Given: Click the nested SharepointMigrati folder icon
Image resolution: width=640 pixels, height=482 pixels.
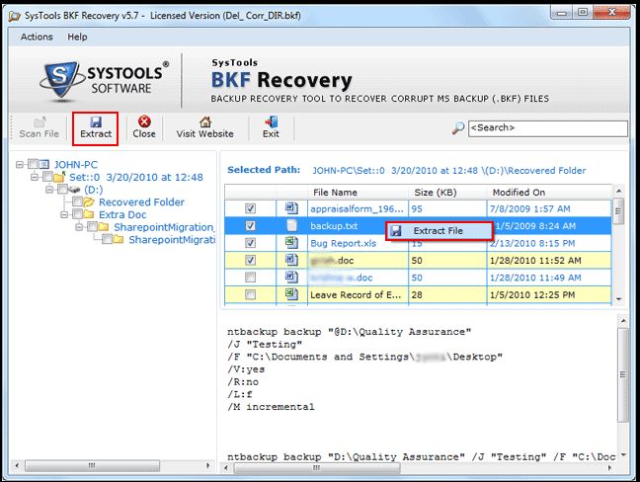Looking at the screenshot, I should 119,239.
